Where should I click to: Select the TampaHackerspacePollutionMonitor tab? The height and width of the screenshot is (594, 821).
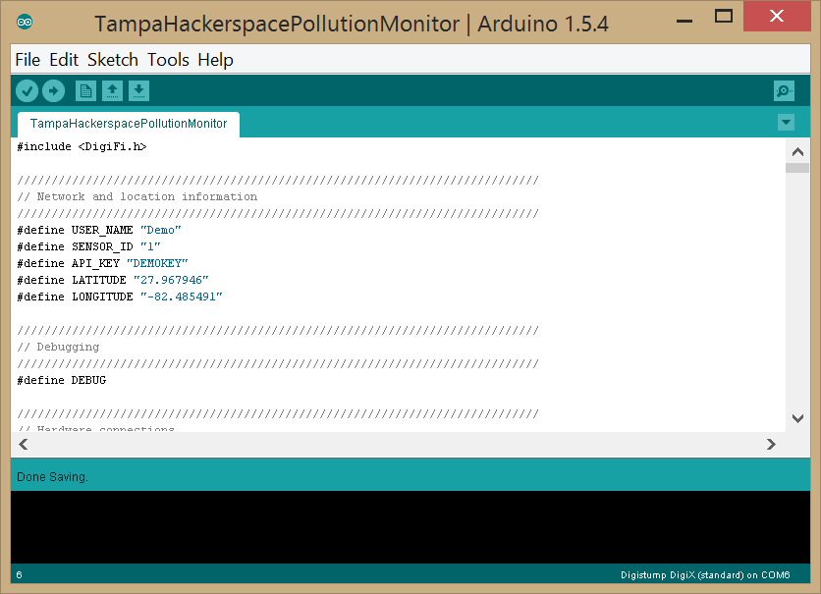(x=129, y=124)
